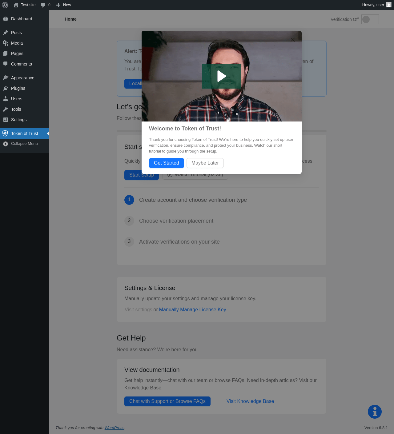Go to the Posts menu

(x=16, y=33)
